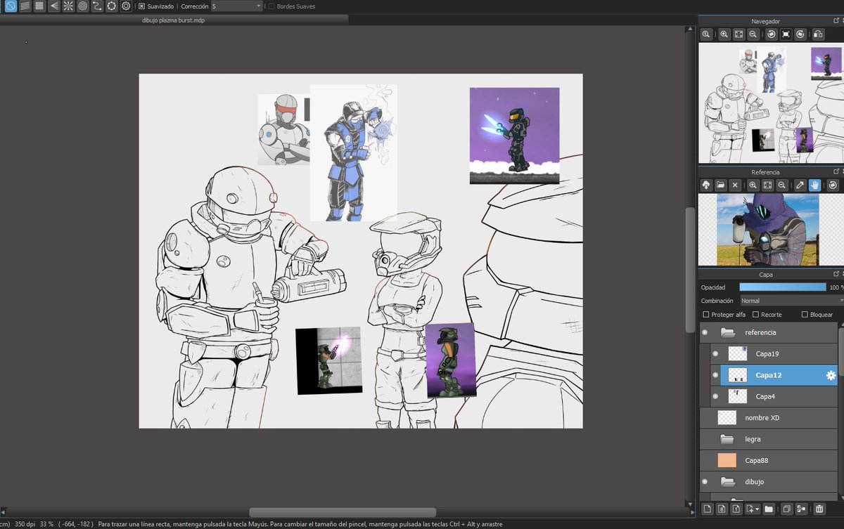
Task: Click the cloud upload icon in Referencia
Action: [706, 185]
